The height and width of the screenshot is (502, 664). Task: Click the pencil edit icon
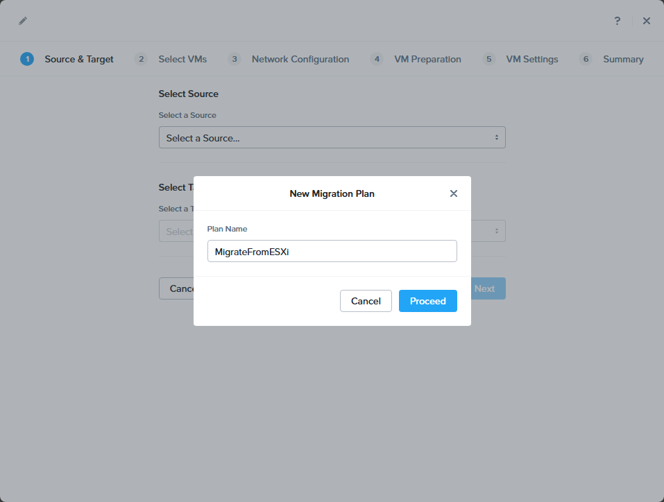point(23,21)
